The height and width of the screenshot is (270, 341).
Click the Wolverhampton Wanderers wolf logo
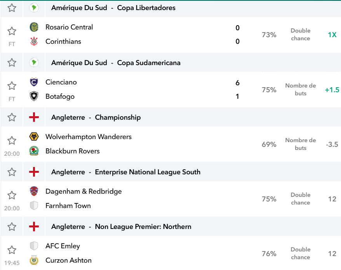pos(34,137)
